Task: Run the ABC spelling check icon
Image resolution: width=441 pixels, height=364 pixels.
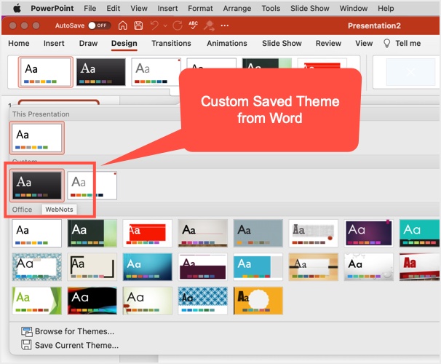Action: [x=194, y=25]
